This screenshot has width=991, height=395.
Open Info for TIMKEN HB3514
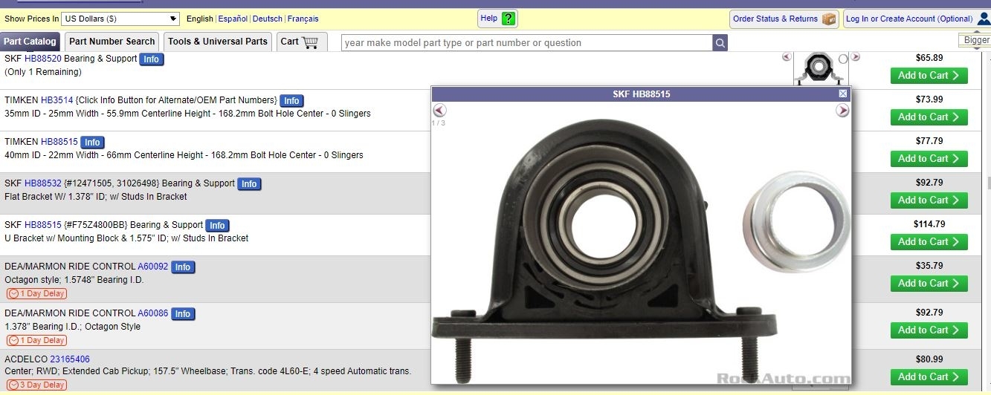[291, 101]
